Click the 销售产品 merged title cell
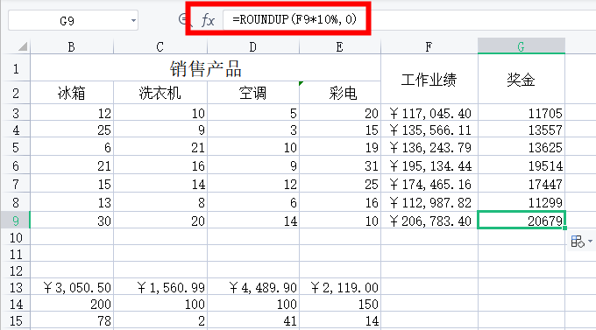 205,69
